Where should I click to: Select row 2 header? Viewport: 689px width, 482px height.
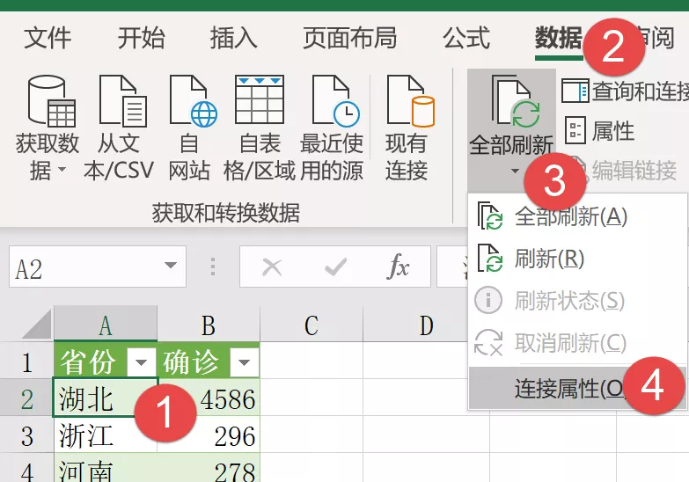point(26,399)
